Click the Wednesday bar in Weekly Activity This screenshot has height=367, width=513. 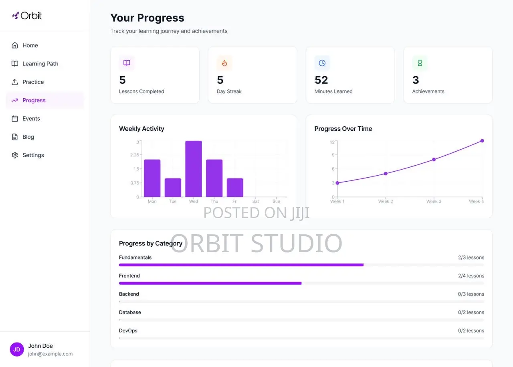click(194, 169)
